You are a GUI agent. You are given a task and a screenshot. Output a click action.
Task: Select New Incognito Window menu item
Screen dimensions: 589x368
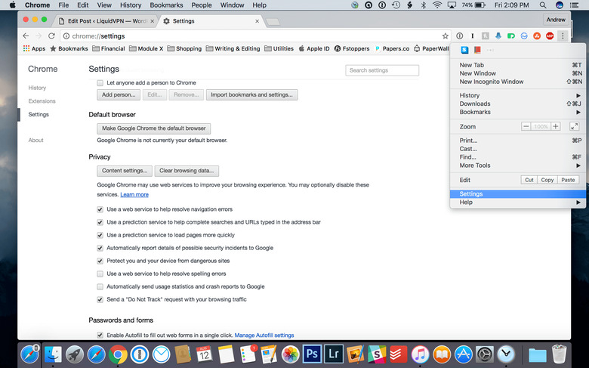492,82
